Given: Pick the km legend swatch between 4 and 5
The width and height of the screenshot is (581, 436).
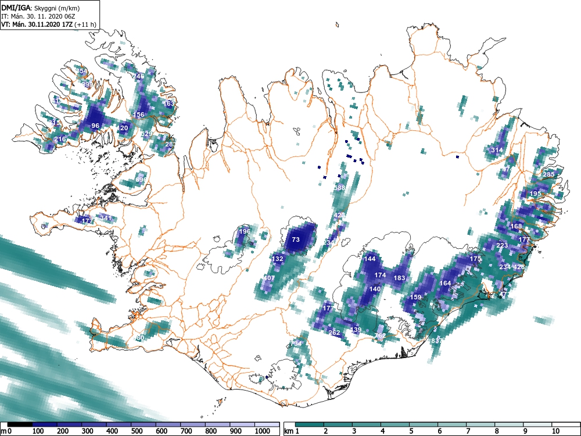Looking at the screenshot, I should 395,424.
